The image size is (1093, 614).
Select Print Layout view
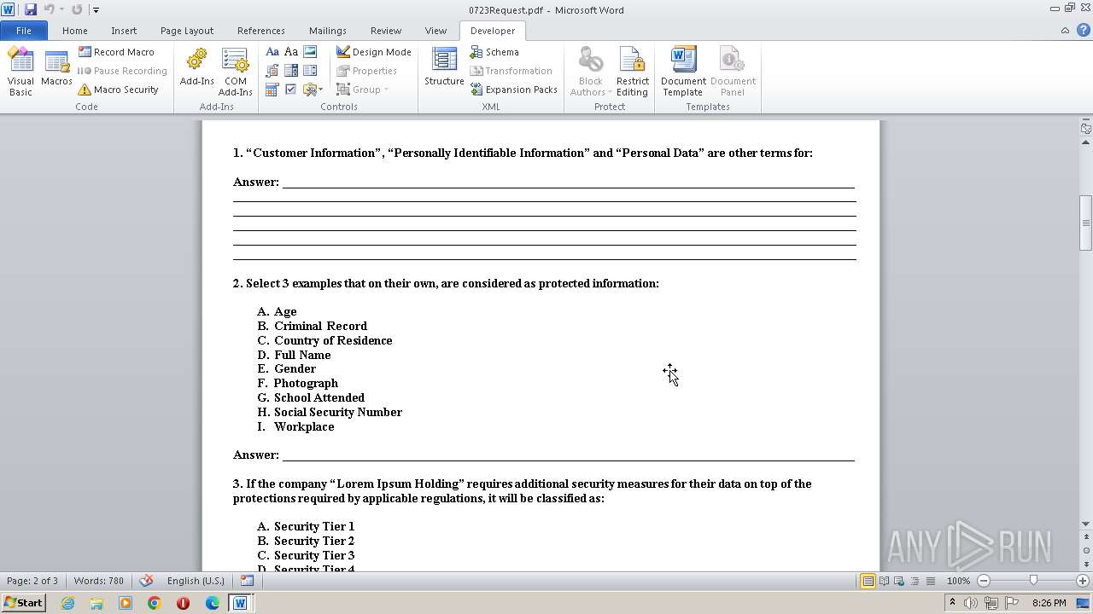point(868,581)
